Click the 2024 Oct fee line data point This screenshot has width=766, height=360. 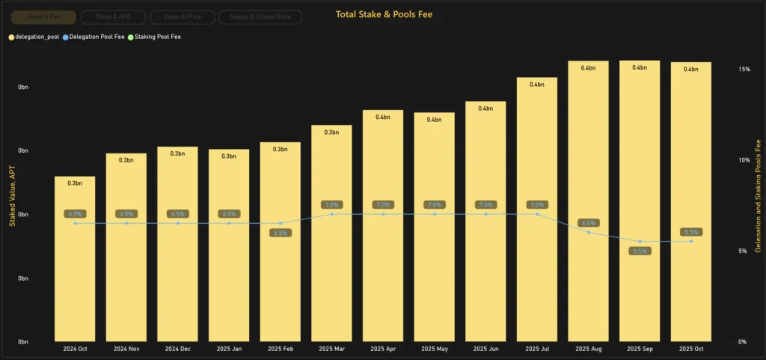[75, 223]
